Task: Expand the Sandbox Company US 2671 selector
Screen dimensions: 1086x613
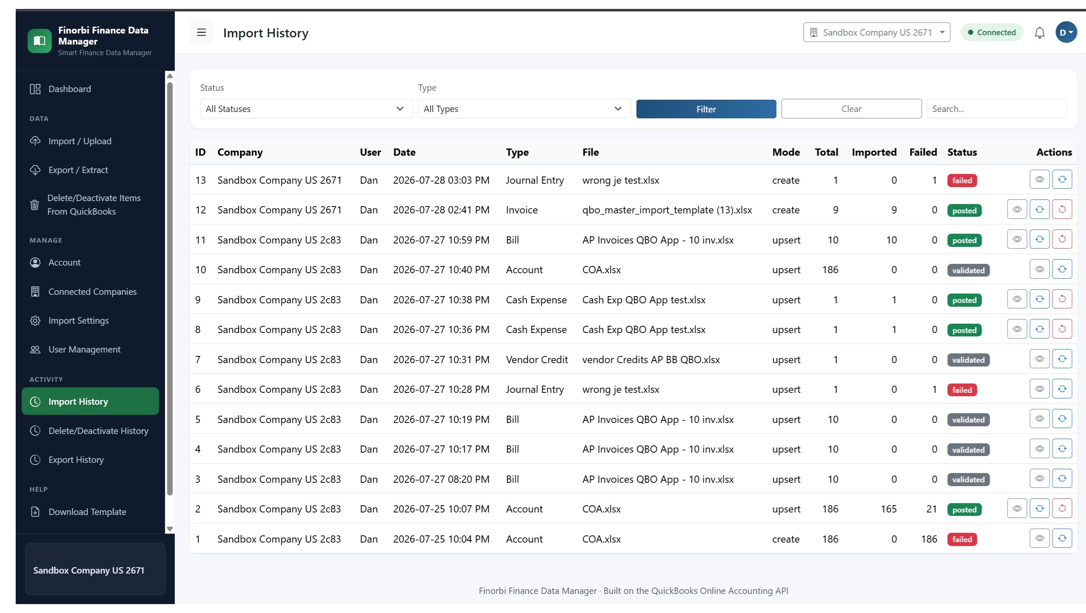Action: (x=876, y=32)
